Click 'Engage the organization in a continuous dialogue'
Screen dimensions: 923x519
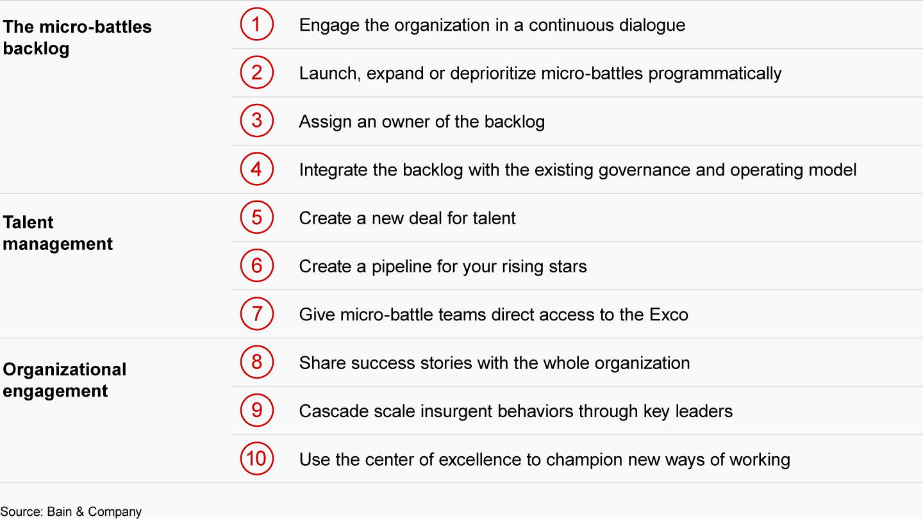[492, 25]
